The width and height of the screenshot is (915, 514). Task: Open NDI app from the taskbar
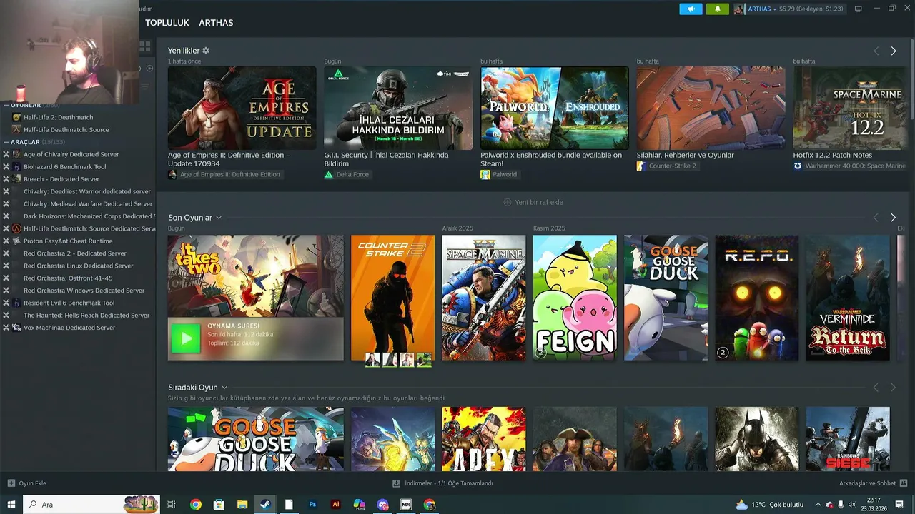pyautogui.click(x=406, y=505)
